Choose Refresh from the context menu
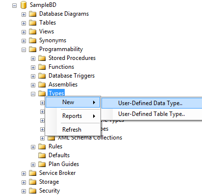 (73, 130)
